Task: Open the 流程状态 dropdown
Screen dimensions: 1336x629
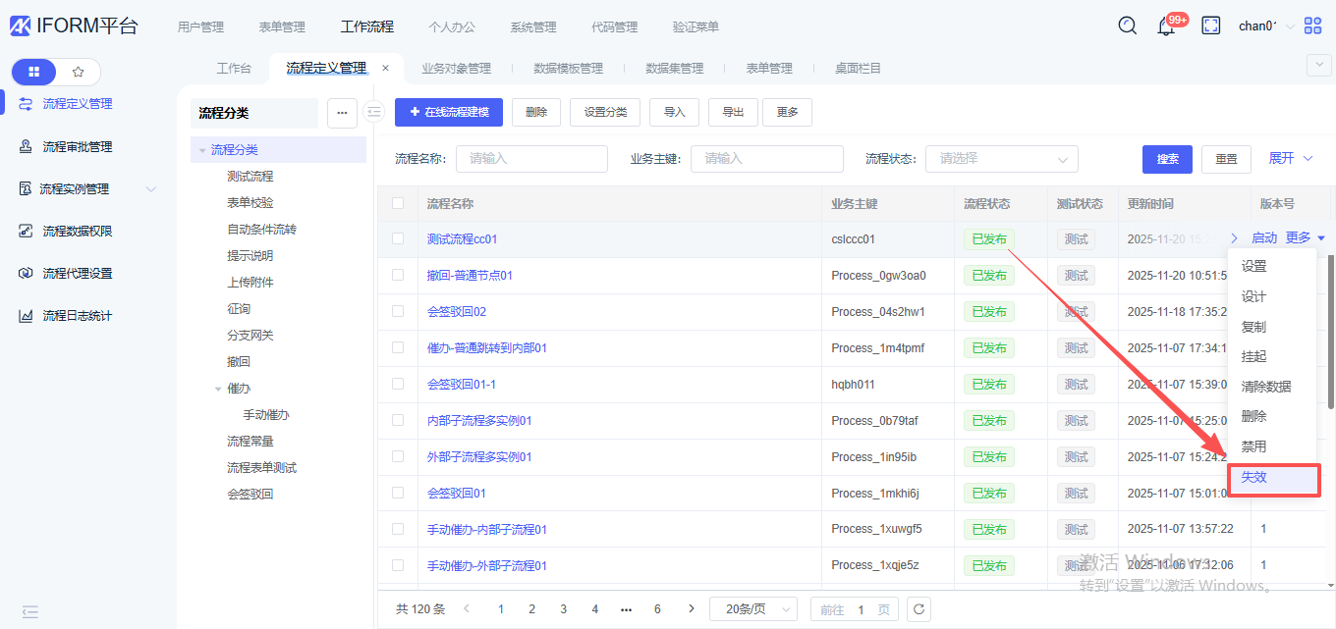Action: coord(1001,159)
